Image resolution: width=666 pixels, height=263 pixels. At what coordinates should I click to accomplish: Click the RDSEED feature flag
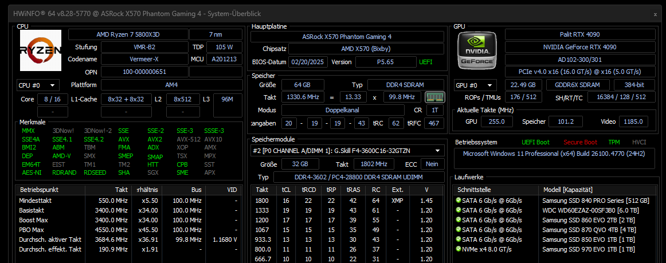(95, 172)
